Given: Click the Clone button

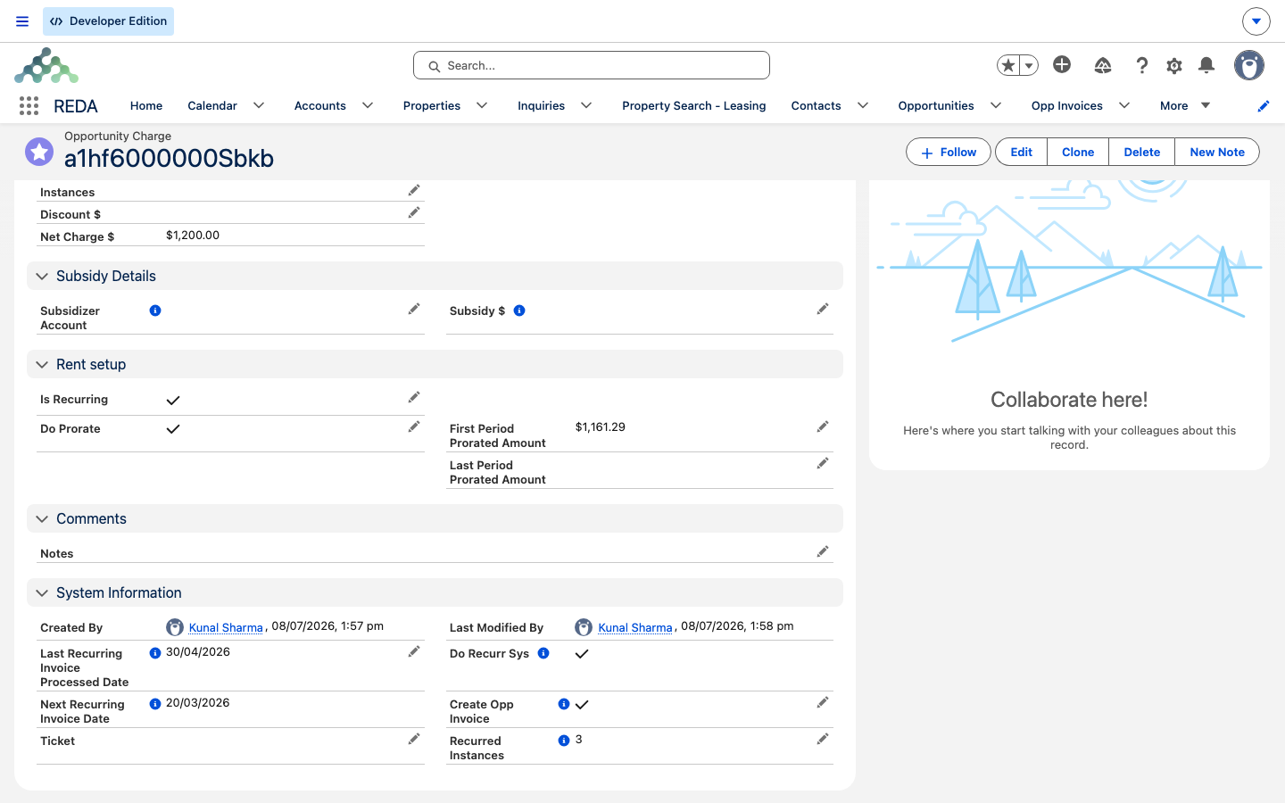Looking at the screenshot, I should pyautogui.click(x=1078, y=152).
